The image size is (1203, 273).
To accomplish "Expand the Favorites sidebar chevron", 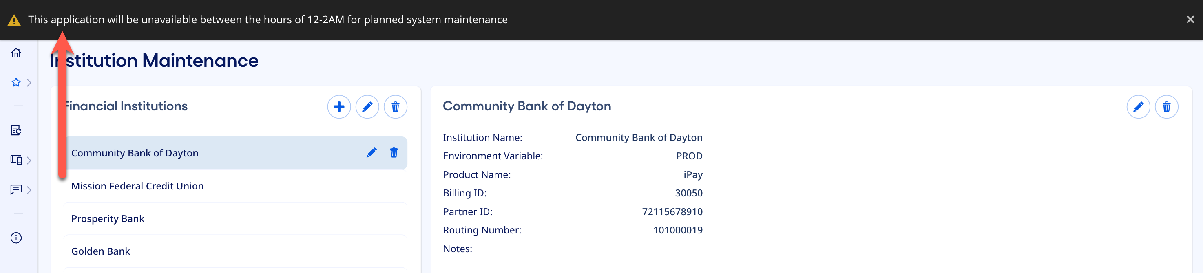I will 29,83.
